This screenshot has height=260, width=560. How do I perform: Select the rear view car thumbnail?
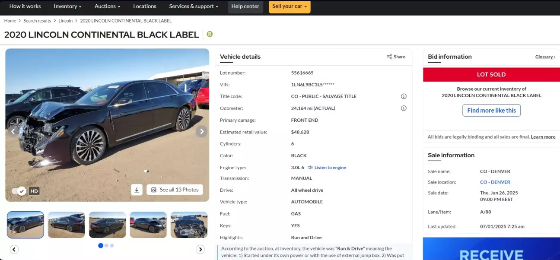(x=107, y=225)
